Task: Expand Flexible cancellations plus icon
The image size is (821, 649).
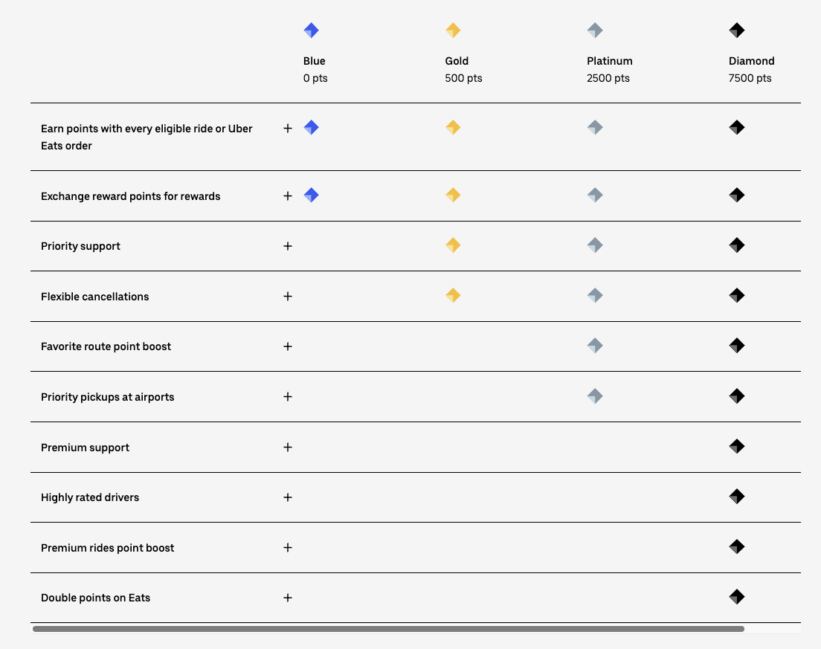Action: tap(288, 296)
